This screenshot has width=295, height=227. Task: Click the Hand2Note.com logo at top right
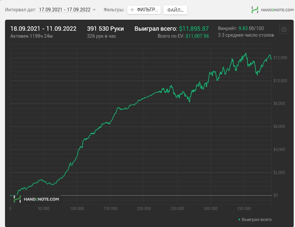coord(272,10)
